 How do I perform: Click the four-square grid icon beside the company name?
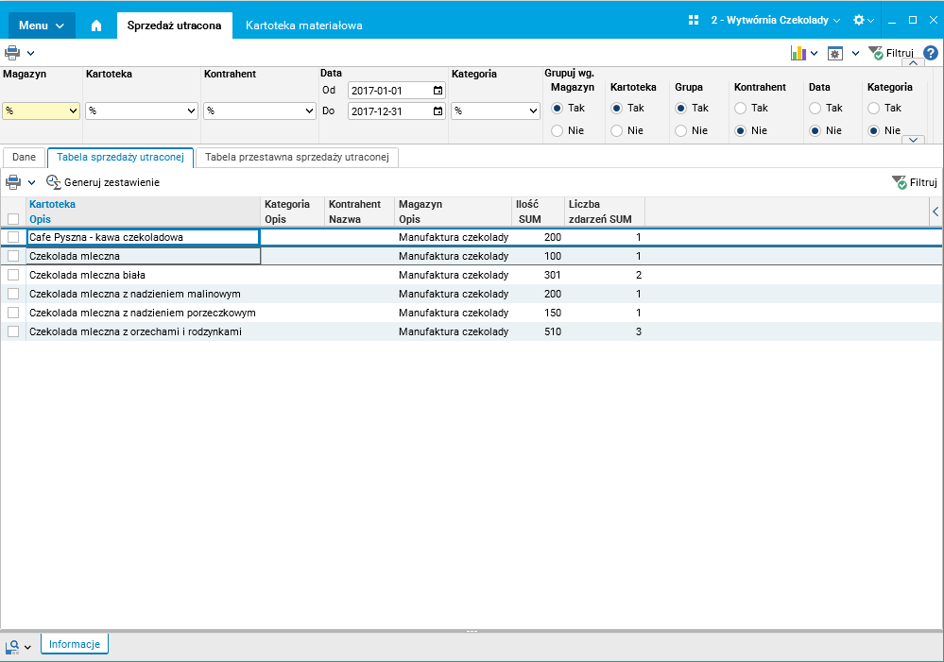694,20
